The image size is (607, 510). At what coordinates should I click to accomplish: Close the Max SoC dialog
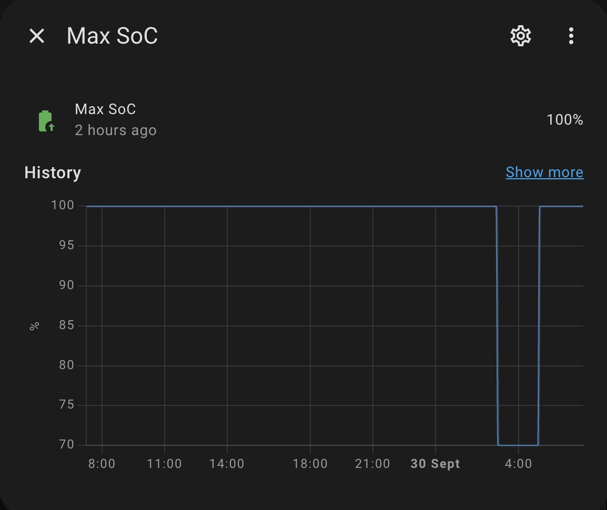point(37,36)
